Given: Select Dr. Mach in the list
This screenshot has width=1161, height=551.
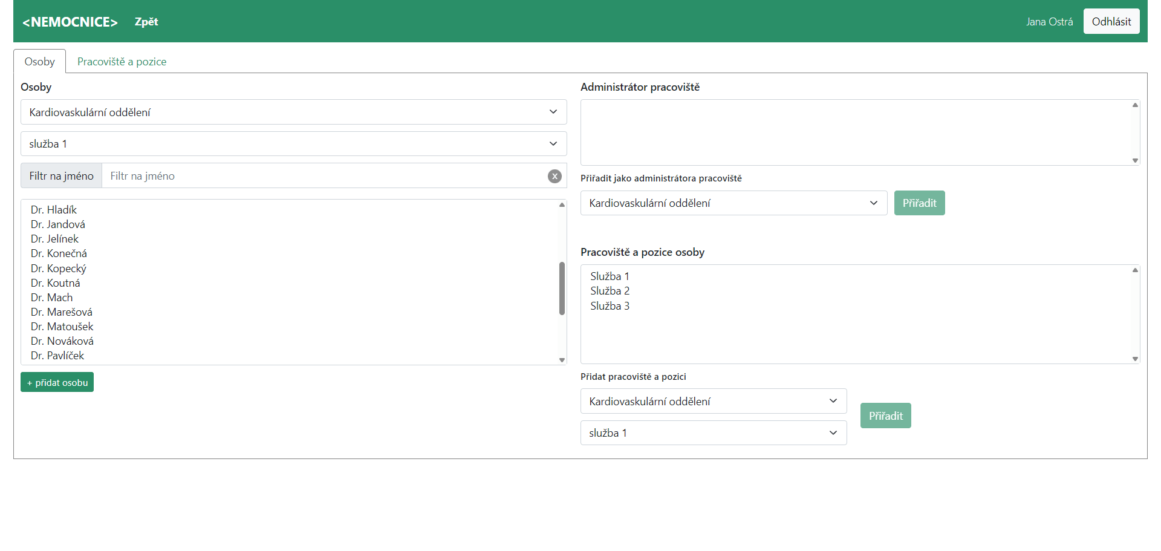Looking at the screenshot, I should [x=51, y=298].
